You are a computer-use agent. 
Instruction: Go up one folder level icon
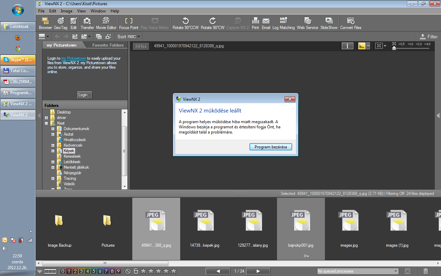75,37
